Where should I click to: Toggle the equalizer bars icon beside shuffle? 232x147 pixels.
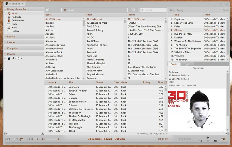(x=29, y=139)
